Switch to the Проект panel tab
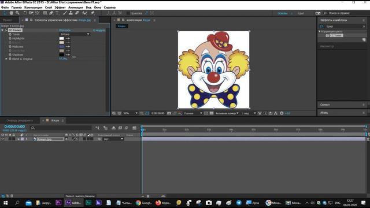This screenshot has height=208, width=370. coord(8,20)
